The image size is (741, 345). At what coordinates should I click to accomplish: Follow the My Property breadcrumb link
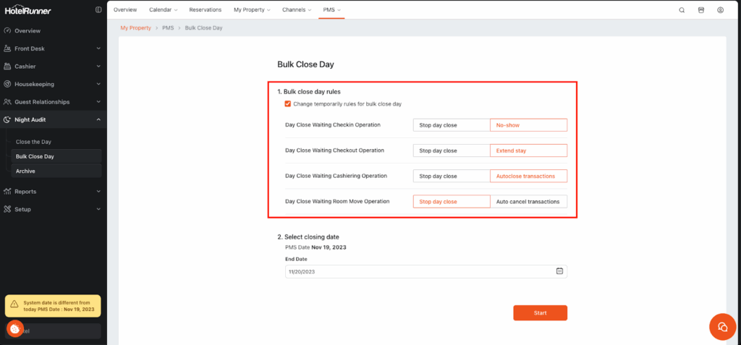[135, 27]
